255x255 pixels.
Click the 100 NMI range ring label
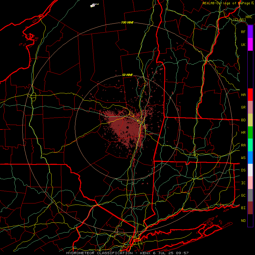point(127,22)
